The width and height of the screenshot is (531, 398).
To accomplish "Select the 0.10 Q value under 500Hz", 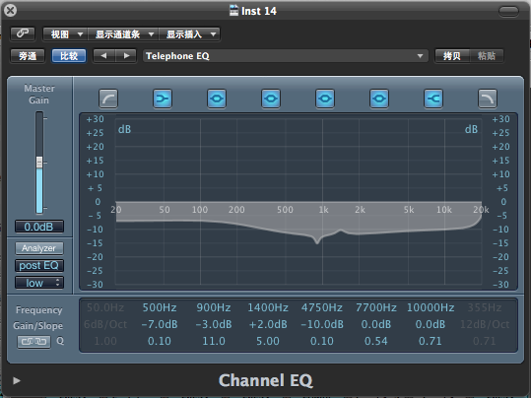I will pos(160,341).
